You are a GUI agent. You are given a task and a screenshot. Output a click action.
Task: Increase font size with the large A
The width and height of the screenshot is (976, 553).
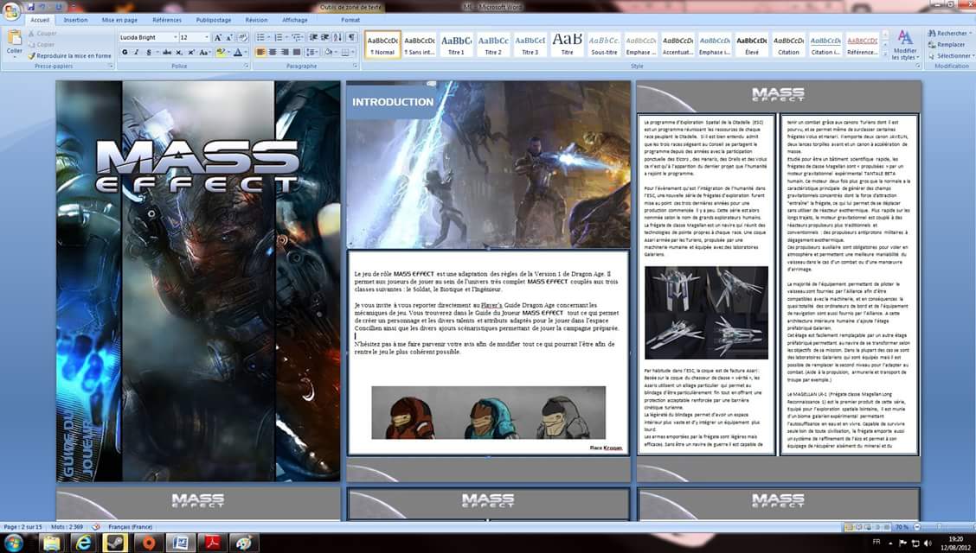218,37
